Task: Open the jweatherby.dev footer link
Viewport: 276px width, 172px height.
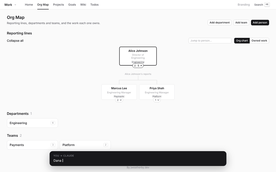Action: [x=140, y=167]
